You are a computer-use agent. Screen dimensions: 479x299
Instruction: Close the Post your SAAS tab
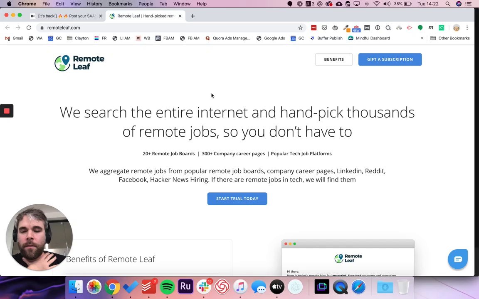101,16
